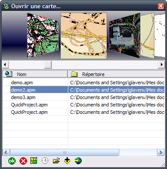The width and height of the screenshot is (167, 169).
Task: Click the carousel scrollbar thumb
Action: (48, 64)
